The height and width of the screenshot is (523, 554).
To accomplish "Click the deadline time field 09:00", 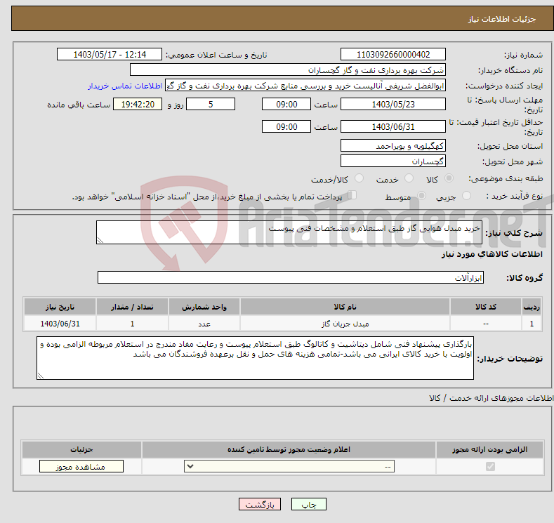I will pyautogui.click(x=286, y=104).
